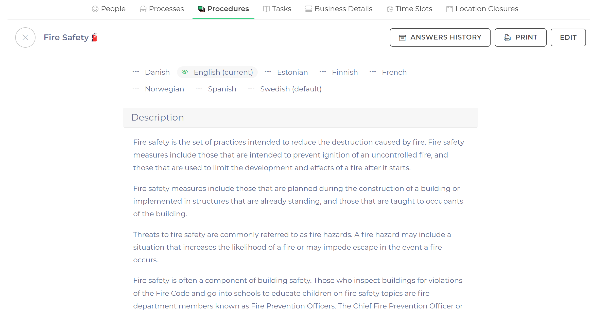Viewport: 590px width, 312px height.
Task: Click the dashes marker next to Norwegian
Action: [x=136, y=89]
